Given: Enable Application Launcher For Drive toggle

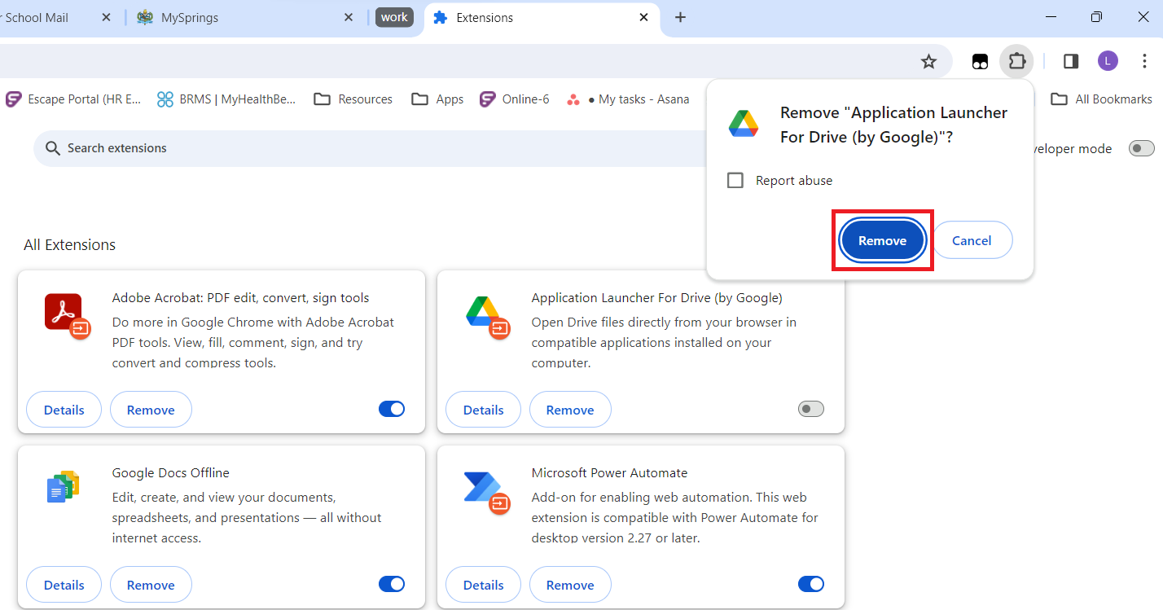Looking at the screenshot, I should coord(811,409).
